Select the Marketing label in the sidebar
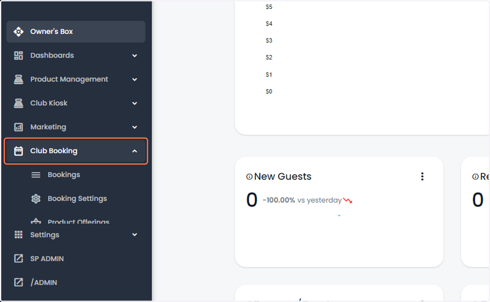Viewport: 490px width, 302px height. [x=48, y=127]
